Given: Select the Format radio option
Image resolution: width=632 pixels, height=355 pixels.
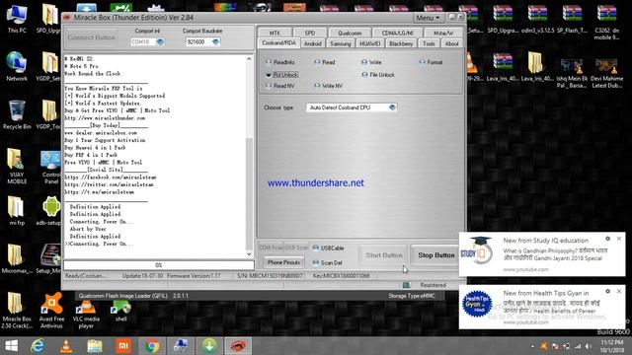Looking at the screenshot, I should tap(431, 62).
